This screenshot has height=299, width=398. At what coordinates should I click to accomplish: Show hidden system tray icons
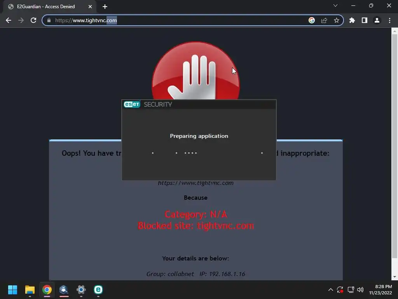tap(330, 290)
